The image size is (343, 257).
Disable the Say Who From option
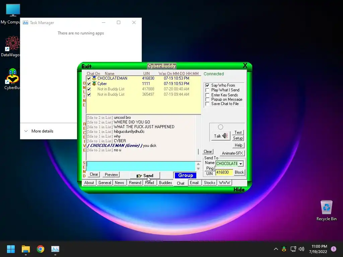click(x=207, y=85)
